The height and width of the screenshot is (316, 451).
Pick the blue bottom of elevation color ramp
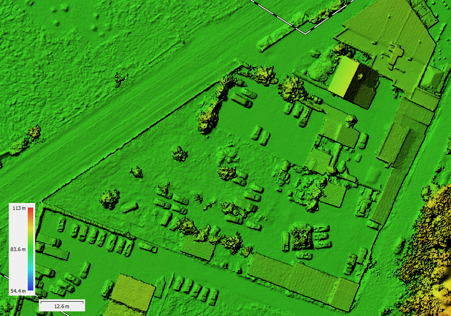pos(30,288)
